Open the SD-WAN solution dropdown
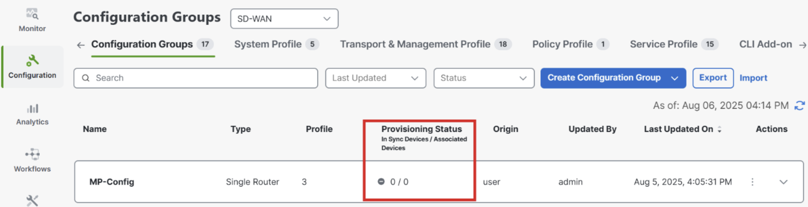Screen dimensions: 808x207 (x=284, y=19)
